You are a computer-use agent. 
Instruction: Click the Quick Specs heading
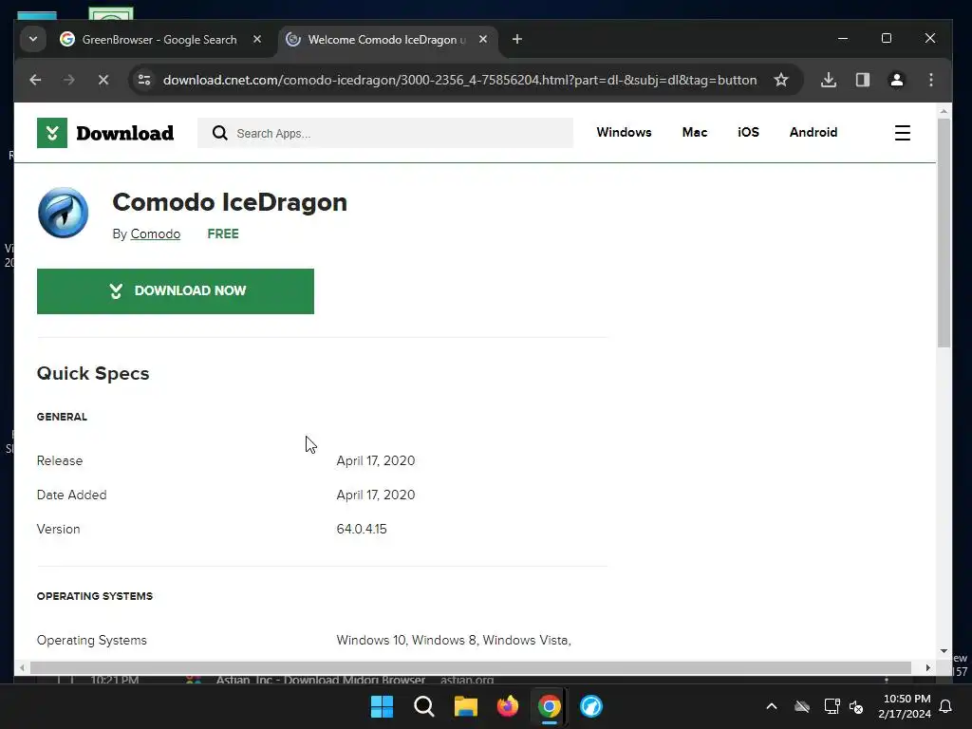click(93, 373)
